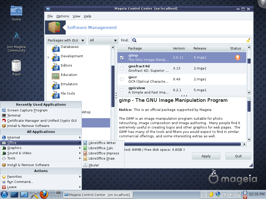Check the gnofract4d package checkbox

(122, 68)
